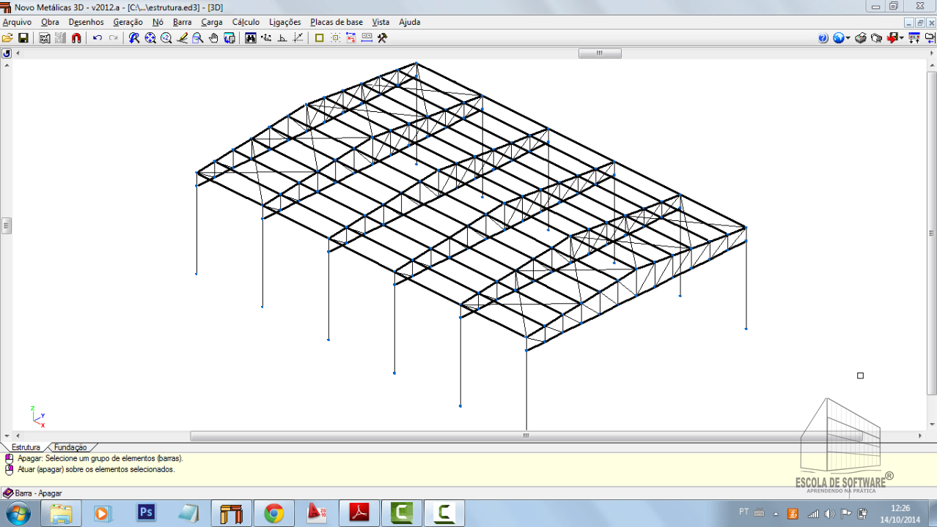Screen dimensions: 937x527
Task: Click the open folder icon in toolbar
Action: click(7, 38)
